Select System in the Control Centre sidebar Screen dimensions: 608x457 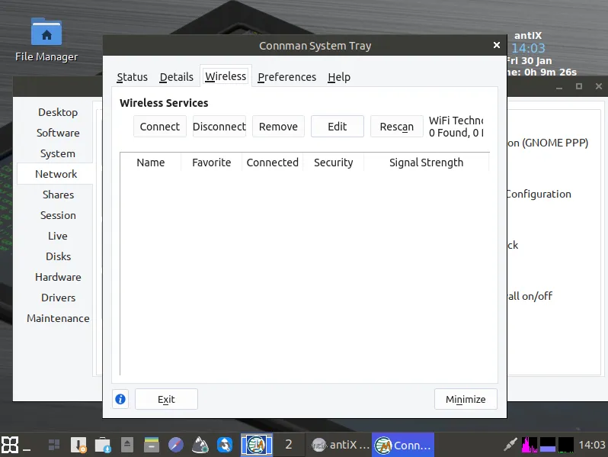click(58, 153)
